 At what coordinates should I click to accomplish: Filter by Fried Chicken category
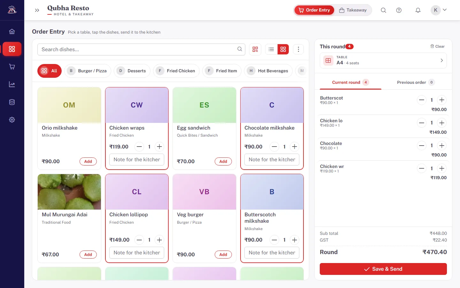point(176,71)
